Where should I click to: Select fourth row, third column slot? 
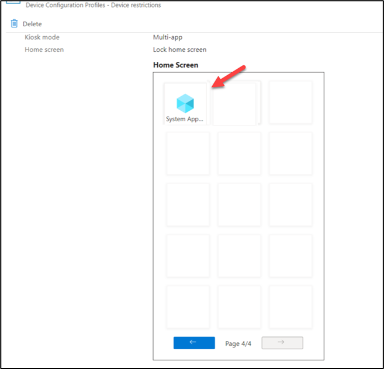[290, 256]
